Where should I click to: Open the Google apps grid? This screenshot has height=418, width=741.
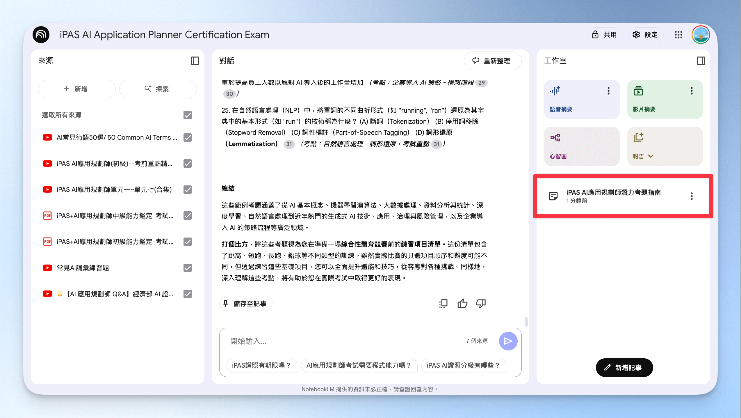tap(678, 35)
